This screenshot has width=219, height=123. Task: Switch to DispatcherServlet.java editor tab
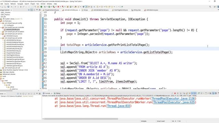(51, 10)
